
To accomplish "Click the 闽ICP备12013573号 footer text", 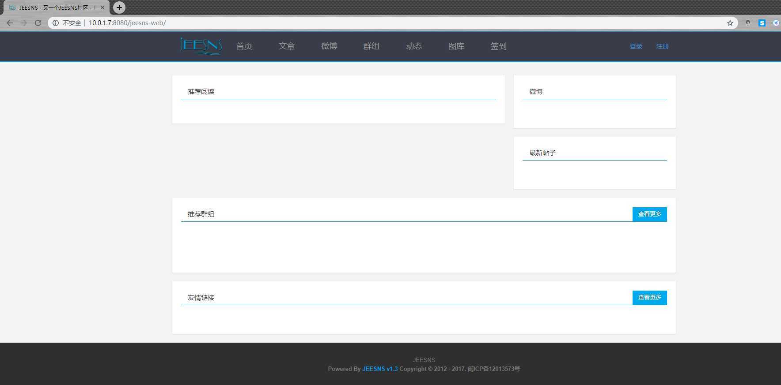I will pyautogui.click(x=494, y=369).
